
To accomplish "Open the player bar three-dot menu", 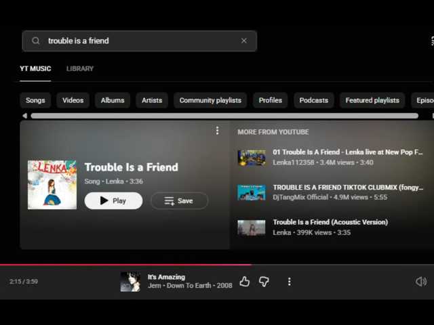I will (290, 282).
